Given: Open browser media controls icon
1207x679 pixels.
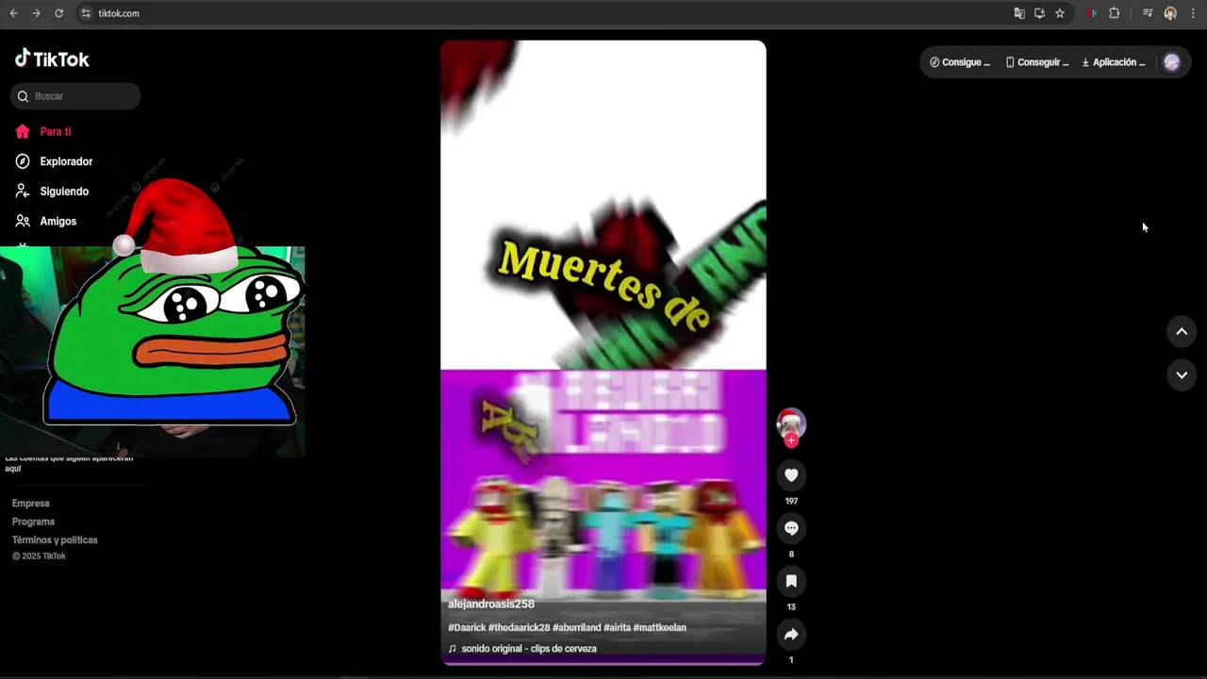Looking at the screenshot, I should (x=1148, y=13).
